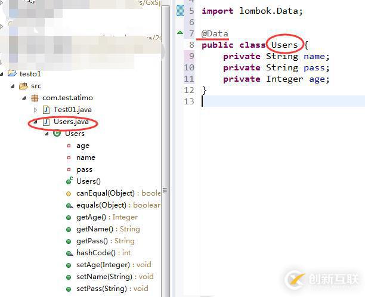Screen dimensions: 365x297
Task: Click the com.test.atimo package icon
Action: [x=35, y=98]
